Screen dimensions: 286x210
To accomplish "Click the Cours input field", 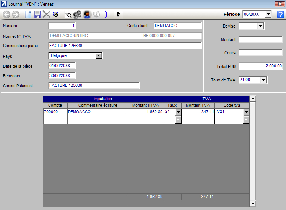I will [261, 53].
